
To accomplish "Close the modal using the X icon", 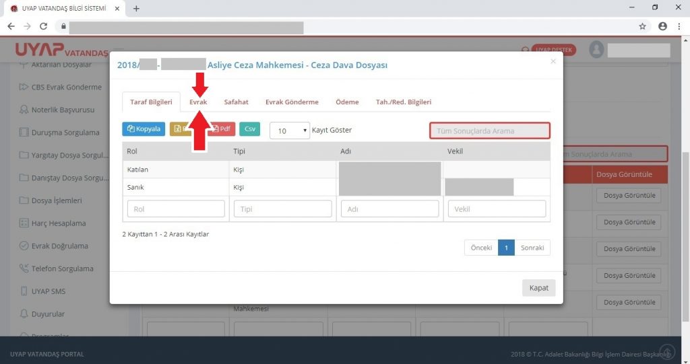I will pos(553,61).
